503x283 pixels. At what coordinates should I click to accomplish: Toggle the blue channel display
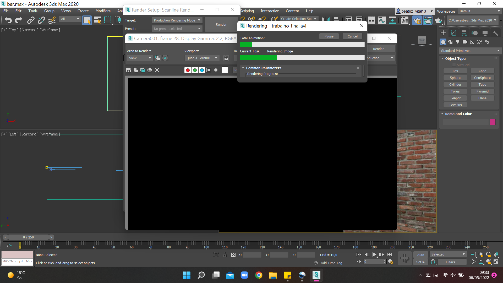202,70
